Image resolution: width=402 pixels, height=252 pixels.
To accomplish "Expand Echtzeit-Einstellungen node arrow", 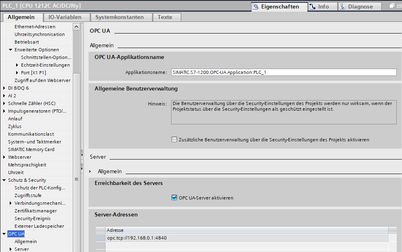I will click(x=17, y=65).
